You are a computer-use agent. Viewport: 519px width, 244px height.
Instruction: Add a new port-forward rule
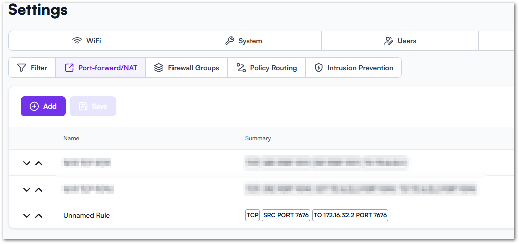pyautogui.click(x=43, y=106)
